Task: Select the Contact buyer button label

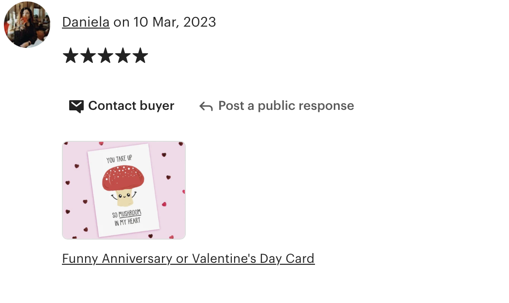Action: coord(131,106)
